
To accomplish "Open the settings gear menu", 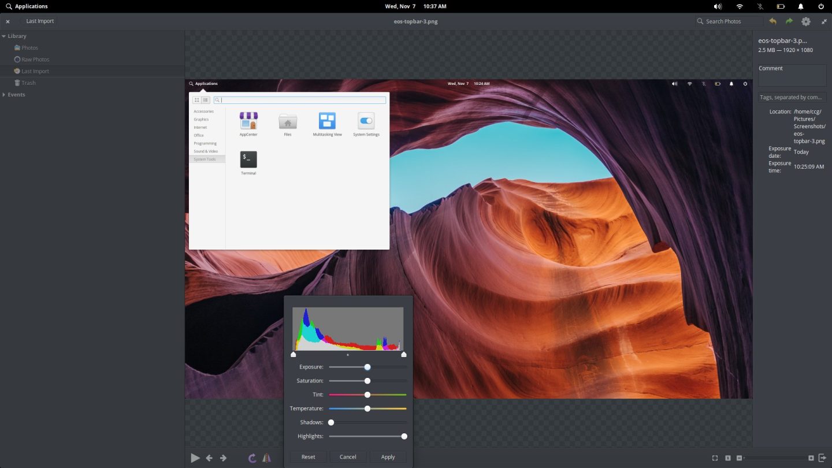I will point(805,21).
